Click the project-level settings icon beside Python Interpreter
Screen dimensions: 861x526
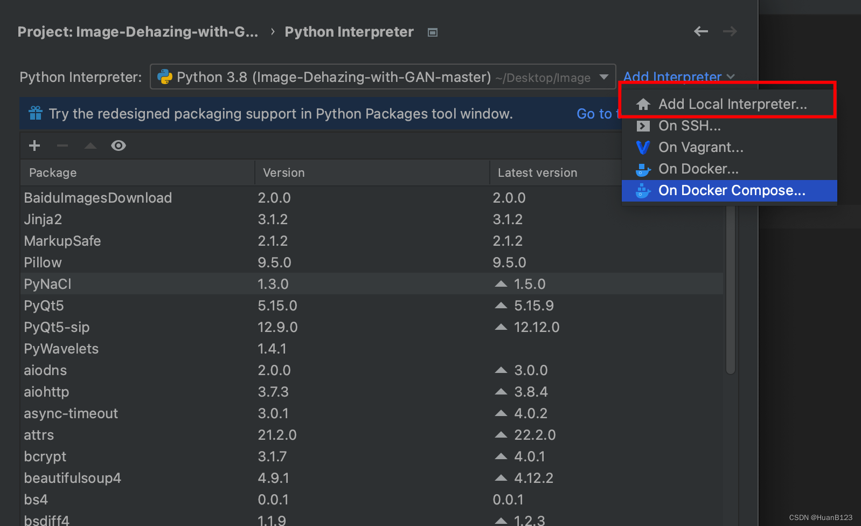[x=432, y=32]
